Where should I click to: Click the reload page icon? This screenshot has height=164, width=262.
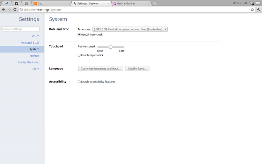(15, 9)
